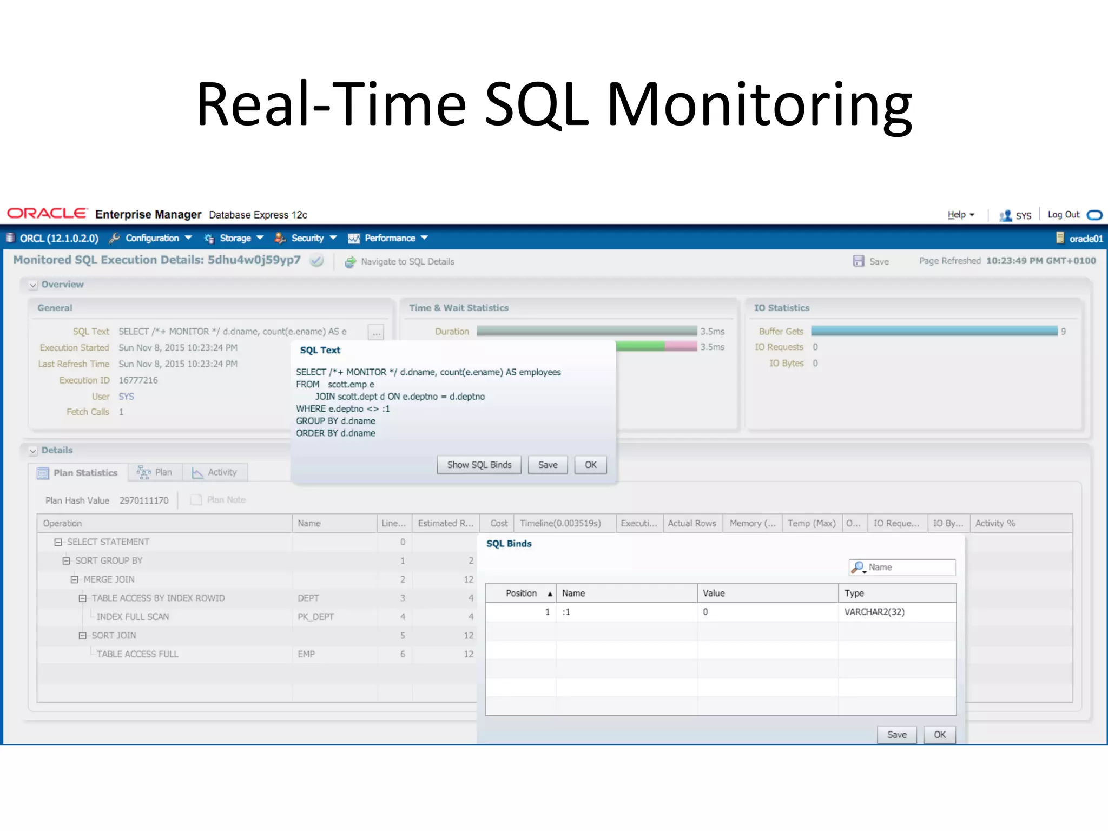This screenshot has height=831, width=1108.
Task: Click the oracle01 host icon
Action: [x=1060, y=238]
